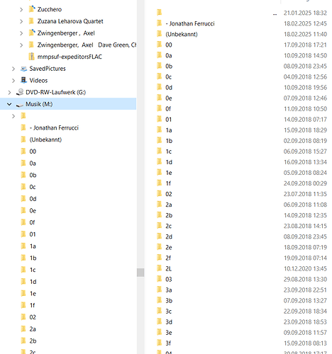Select the Zwingenberger, Axel folder in tree
Image resolution: width=332 pixels, height=354 pixels.
pos(66,33)
